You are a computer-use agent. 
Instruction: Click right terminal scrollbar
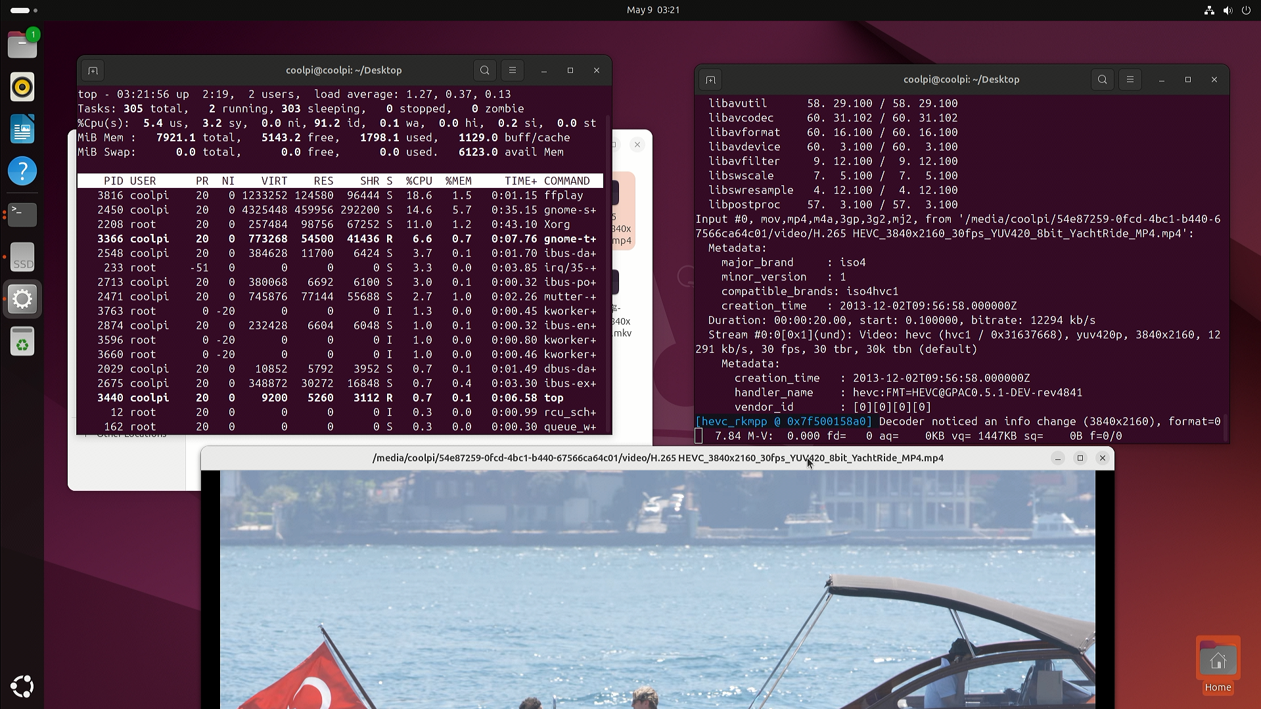click(x=1226, y=427)
